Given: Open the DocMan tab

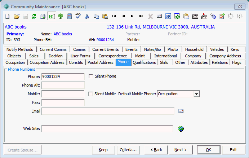Looking at the screenshot, I should (x=55, y=56).
